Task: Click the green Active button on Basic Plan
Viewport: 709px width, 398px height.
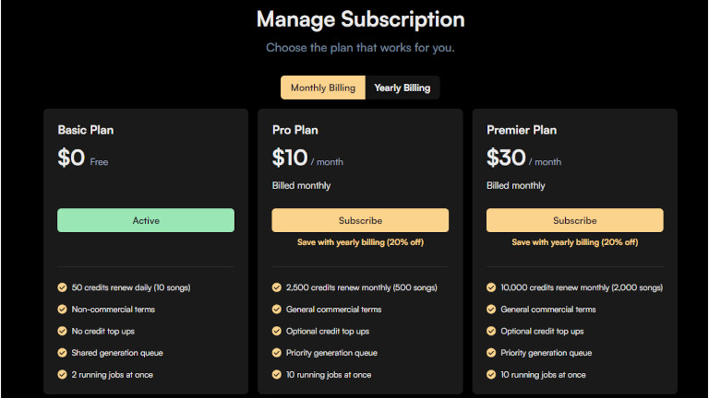Action: coord(146,220)
